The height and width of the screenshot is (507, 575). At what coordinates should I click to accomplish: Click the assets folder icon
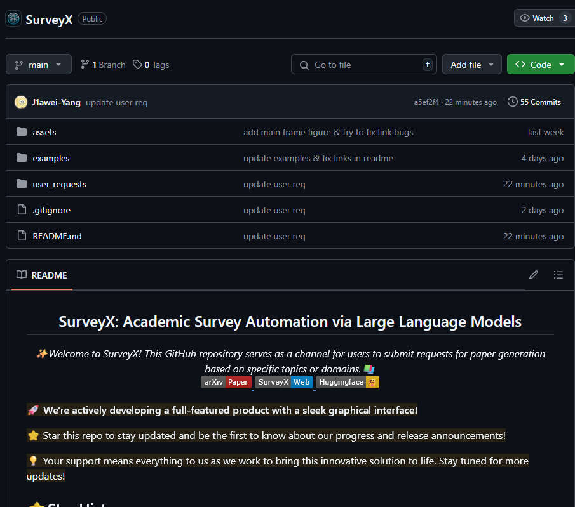(22, 131)
